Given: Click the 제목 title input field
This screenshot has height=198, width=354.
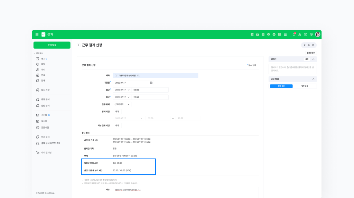Looking at the screenshot, I should point(155,75).
